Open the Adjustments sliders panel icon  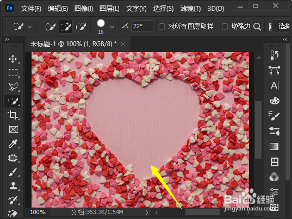point(274,192)
